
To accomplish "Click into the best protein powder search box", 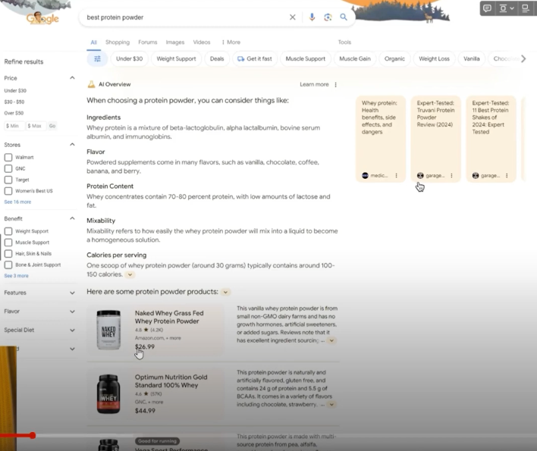I will click(185, 17).
